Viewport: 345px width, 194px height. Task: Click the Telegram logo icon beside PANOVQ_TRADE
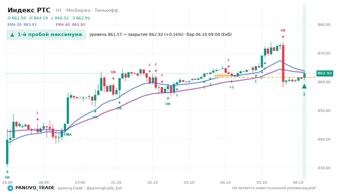point(10,188)
